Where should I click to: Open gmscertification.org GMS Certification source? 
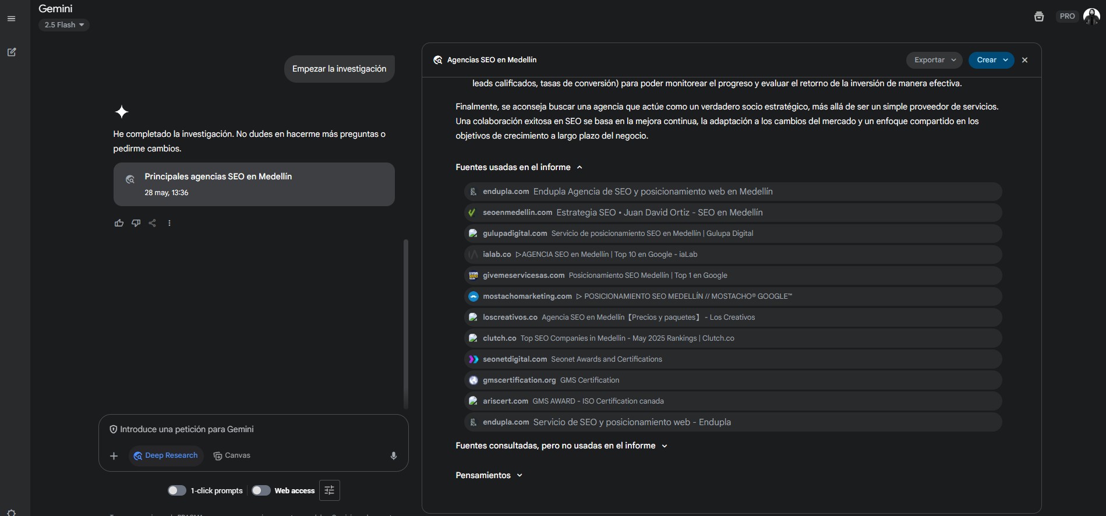point(733,380)
